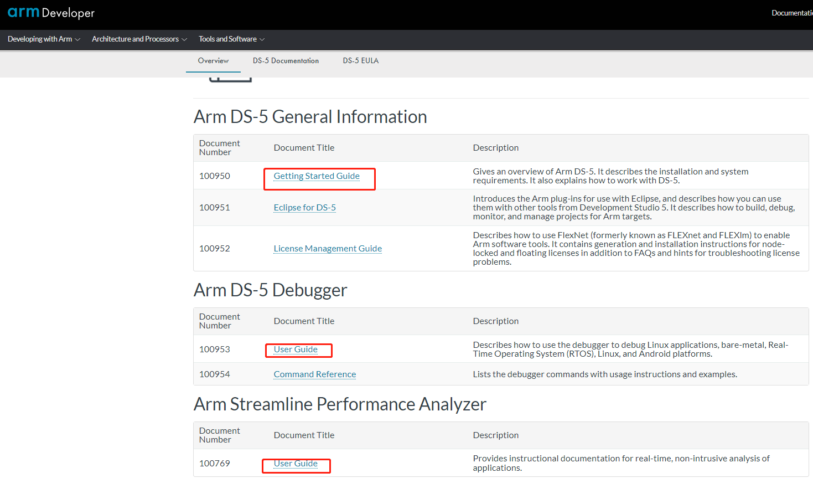Click the Arm Developer logo

51,13
